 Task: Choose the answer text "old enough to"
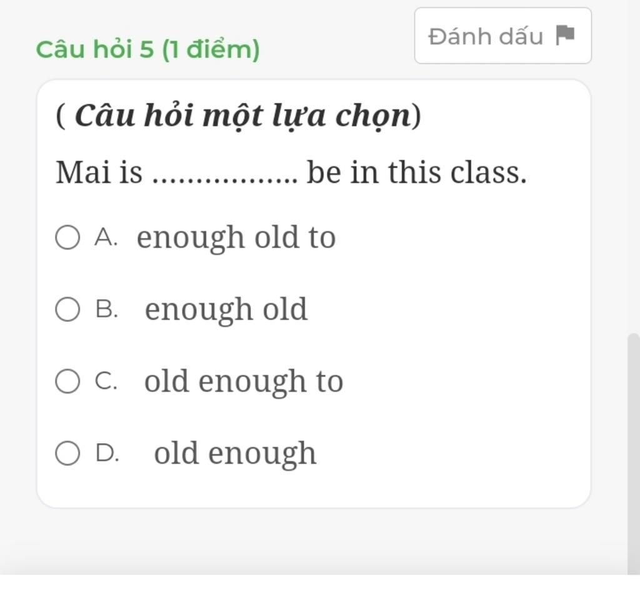(x=244, y=381)
